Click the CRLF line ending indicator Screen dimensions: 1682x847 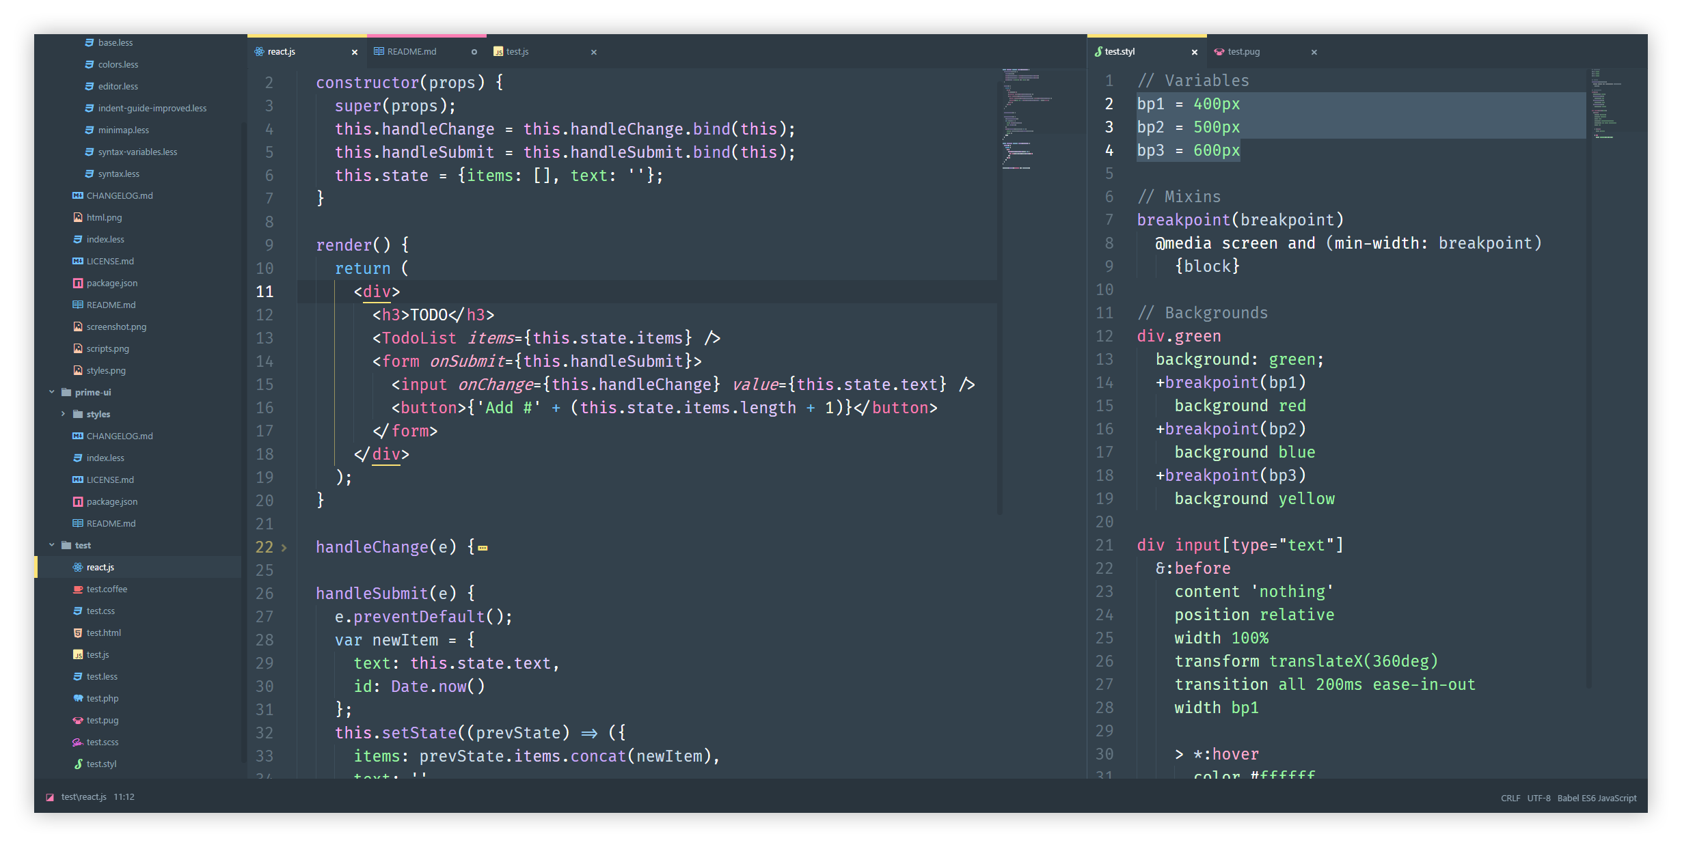click(1510, 798)
